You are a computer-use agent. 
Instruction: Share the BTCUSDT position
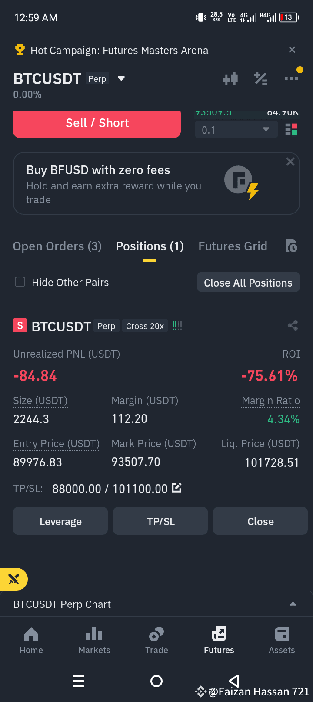point(293,325)
